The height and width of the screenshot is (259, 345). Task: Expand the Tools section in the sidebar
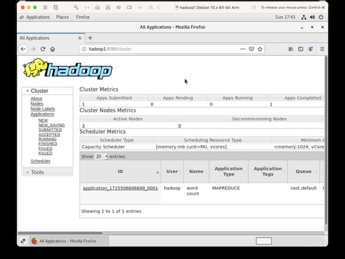(47, 172)
